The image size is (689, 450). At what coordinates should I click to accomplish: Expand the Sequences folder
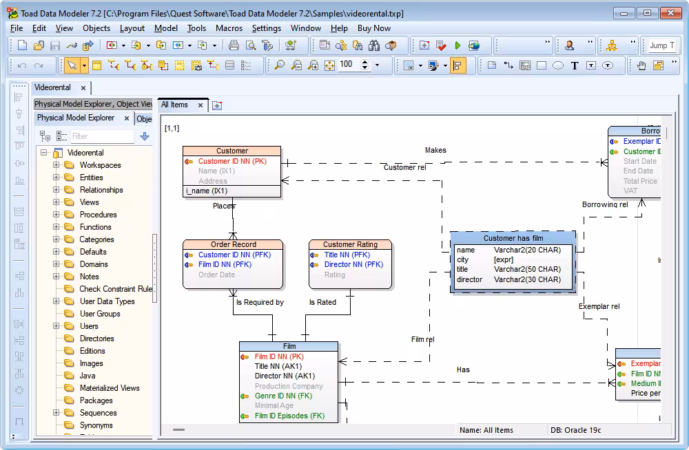(x=56, y=413)
